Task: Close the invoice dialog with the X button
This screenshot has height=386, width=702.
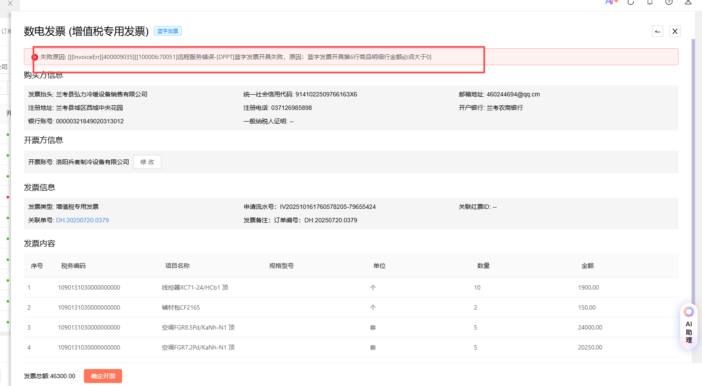Action: click(x=675, y=31)
